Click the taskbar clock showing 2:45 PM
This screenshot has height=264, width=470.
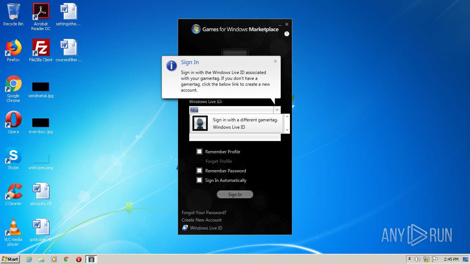(x=451, y=259)
